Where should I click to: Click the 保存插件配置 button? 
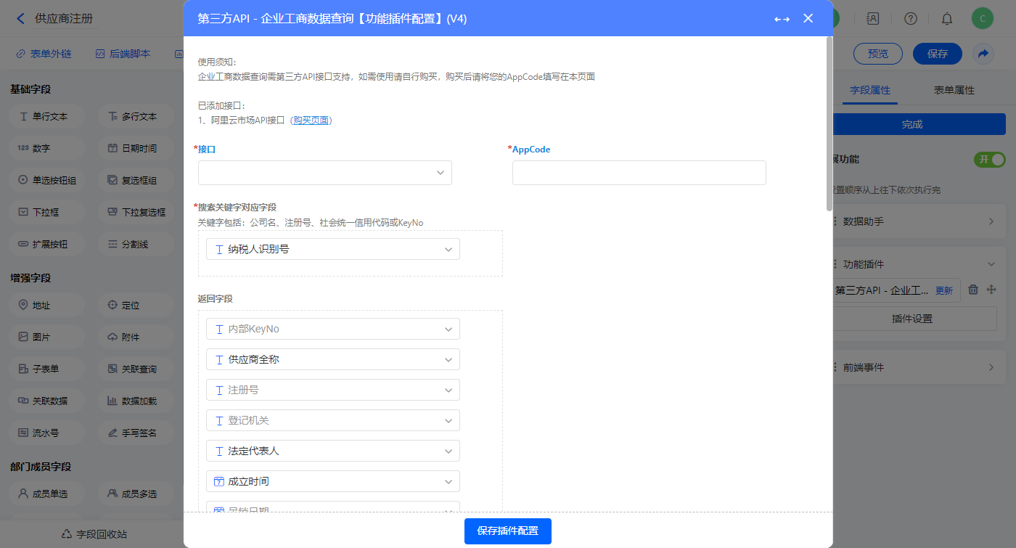pos(508,531)
